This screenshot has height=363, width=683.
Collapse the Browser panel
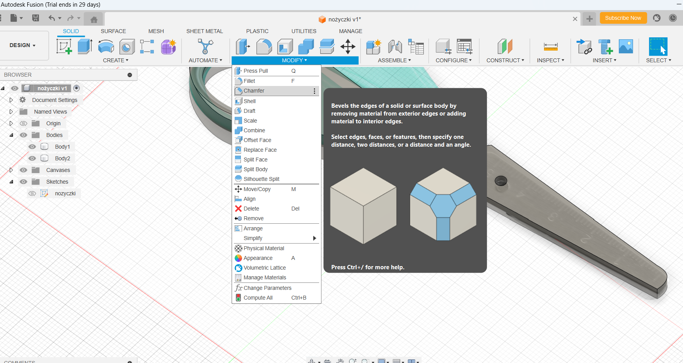(130, 75)
